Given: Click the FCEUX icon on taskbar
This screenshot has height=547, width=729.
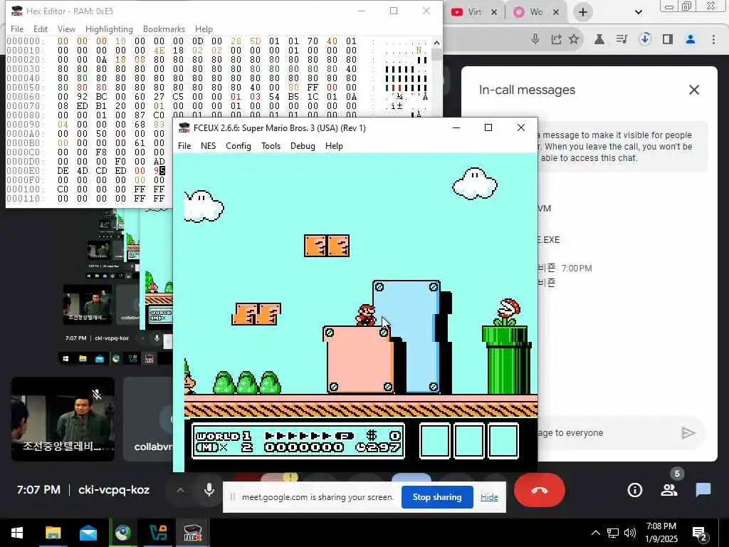Looking at the screenshot, I should click(x=192, y=533).
